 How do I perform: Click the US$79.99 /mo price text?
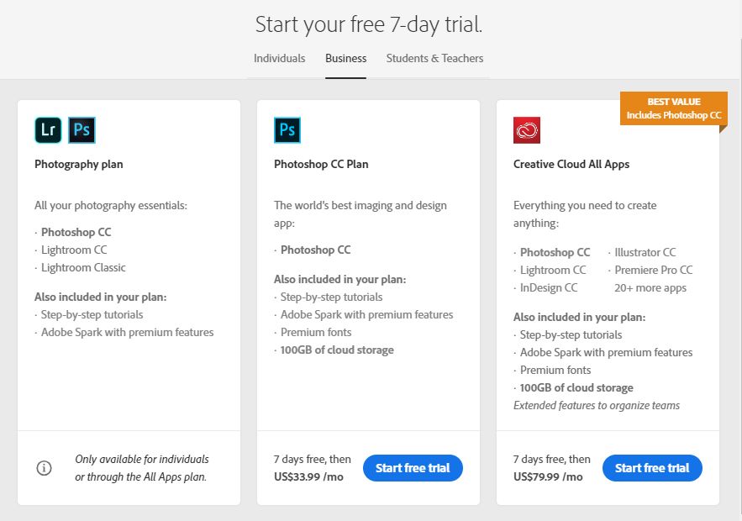click(x=548, y=477)
